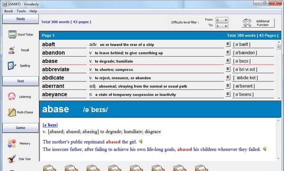Screen dimensions: 284x171
Task: Click the word list scroll down arrow
Action: (x=279, y=98)
